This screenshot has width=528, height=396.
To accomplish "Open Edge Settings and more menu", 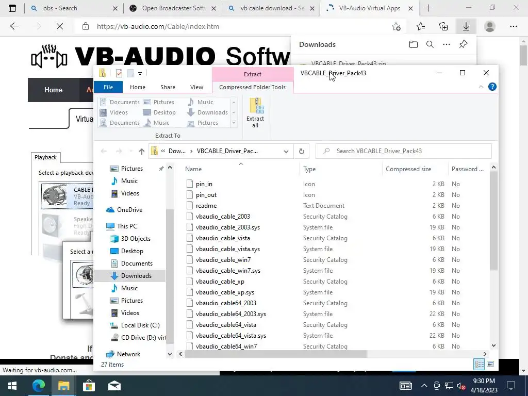I will 513,26.
